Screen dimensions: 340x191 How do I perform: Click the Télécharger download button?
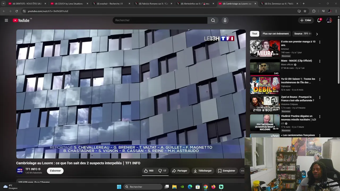click(x=203, y=171)
